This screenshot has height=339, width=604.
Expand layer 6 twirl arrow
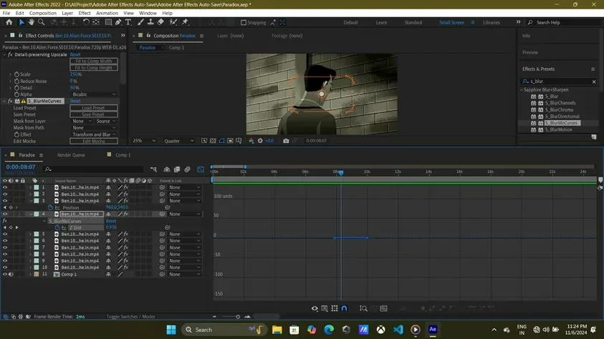pos(30,240)
